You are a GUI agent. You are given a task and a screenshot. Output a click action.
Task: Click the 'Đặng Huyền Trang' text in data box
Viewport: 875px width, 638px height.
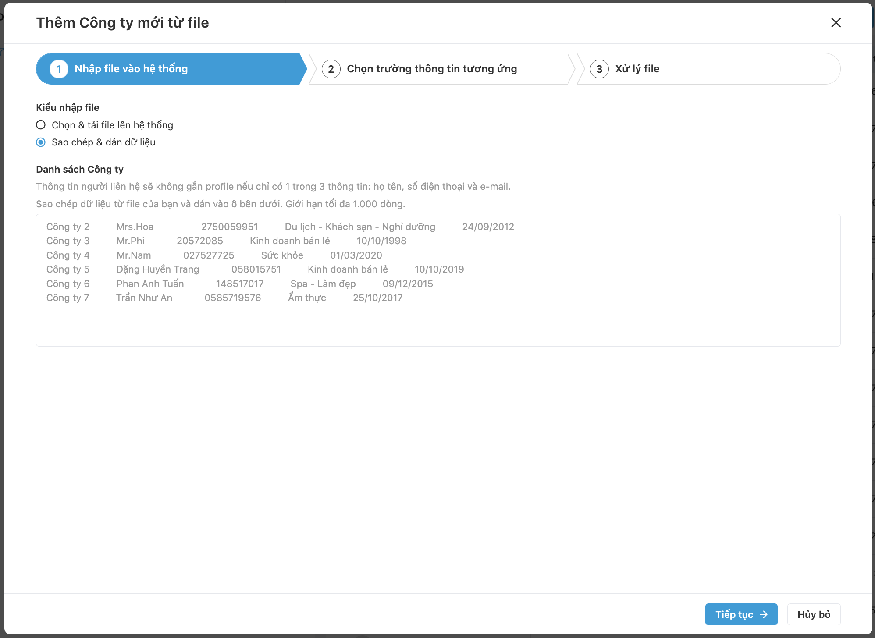tap(157, 269)
